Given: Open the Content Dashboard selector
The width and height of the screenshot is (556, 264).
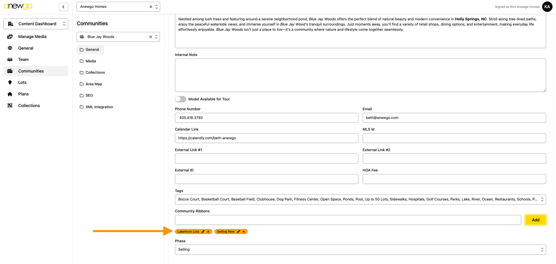Looking at the screenshot, I should [36, 24].
